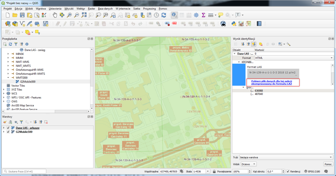Click the Refresh map icon

click(x=164, y=15)
